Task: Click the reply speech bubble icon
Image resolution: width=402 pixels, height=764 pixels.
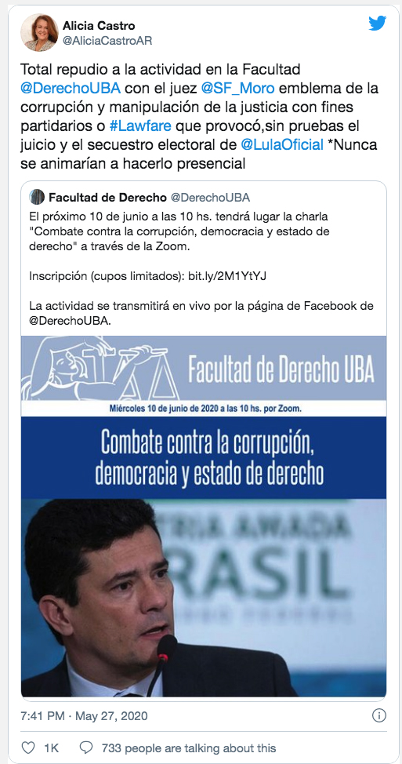Action: pos(86,748)
